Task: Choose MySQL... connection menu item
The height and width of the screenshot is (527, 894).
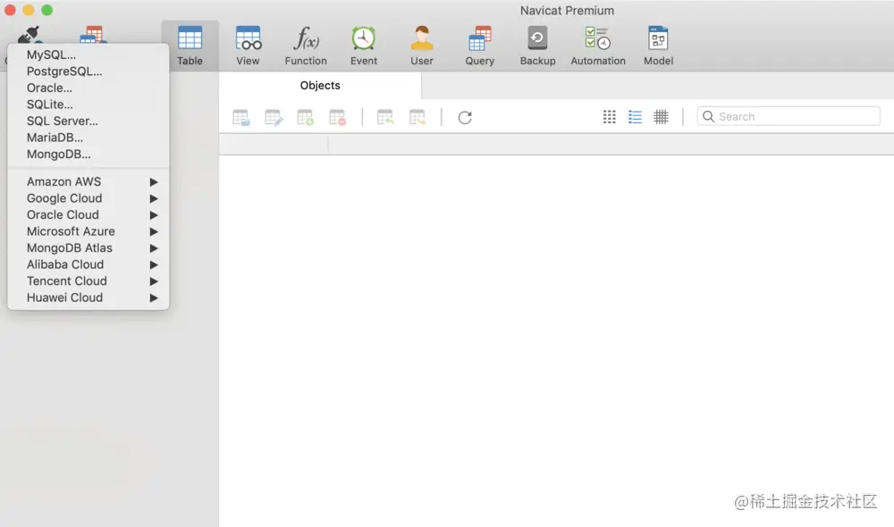Action: coord(89,54)
